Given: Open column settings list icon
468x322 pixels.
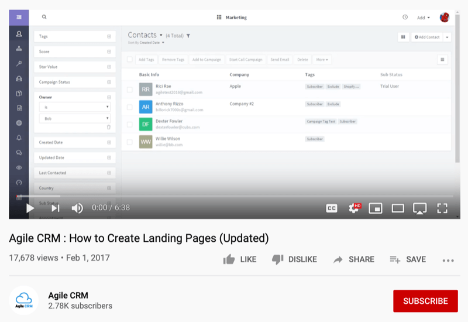Looking at the screenshot, I should 442,60.
